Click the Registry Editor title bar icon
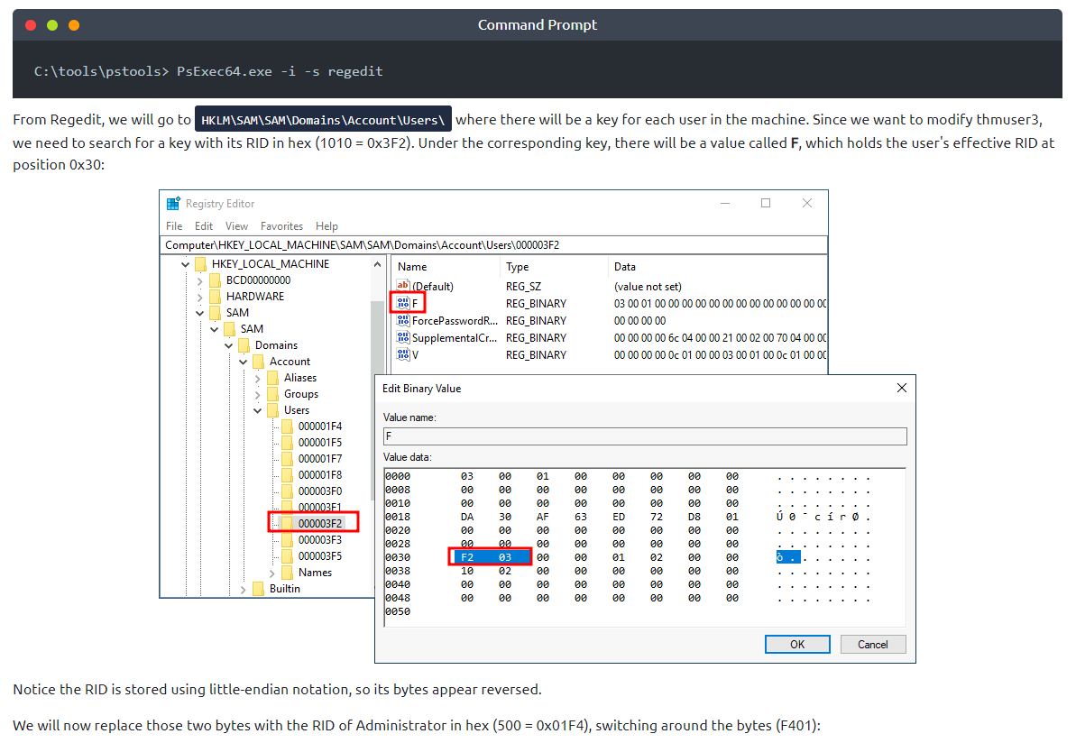1076x743 pixels. [x=173, y=204]
